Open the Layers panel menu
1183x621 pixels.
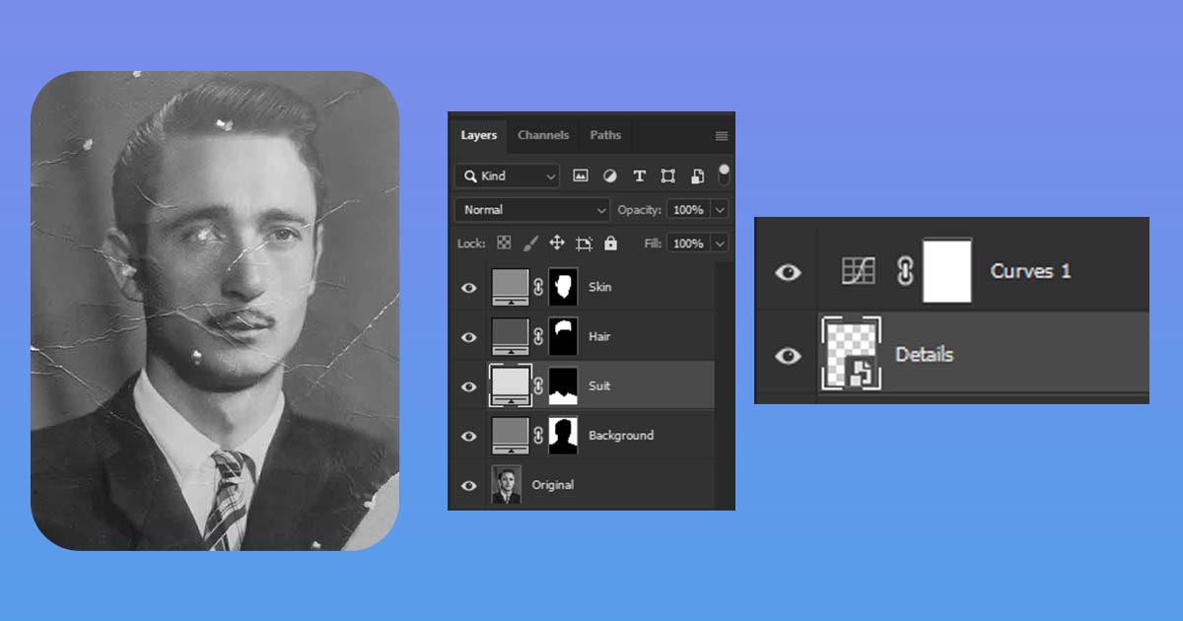click(x=719, y=135)
